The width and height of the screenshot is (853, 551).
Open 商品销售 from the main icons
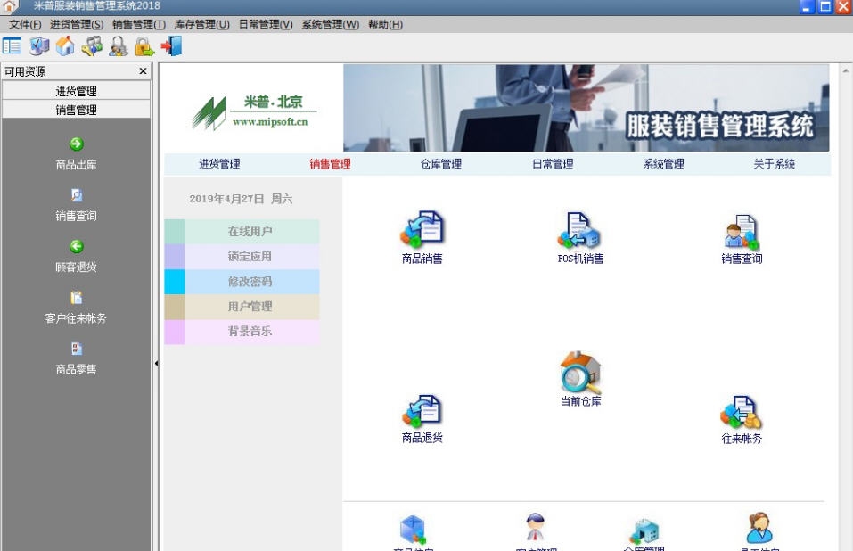pyautogui.click(x=420, y=234)
